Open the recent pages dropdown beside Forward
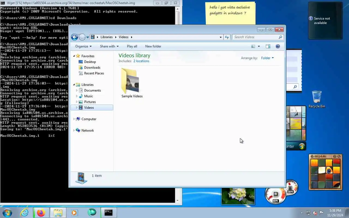The height and width of the screenshot is (218, 349). 88,37
